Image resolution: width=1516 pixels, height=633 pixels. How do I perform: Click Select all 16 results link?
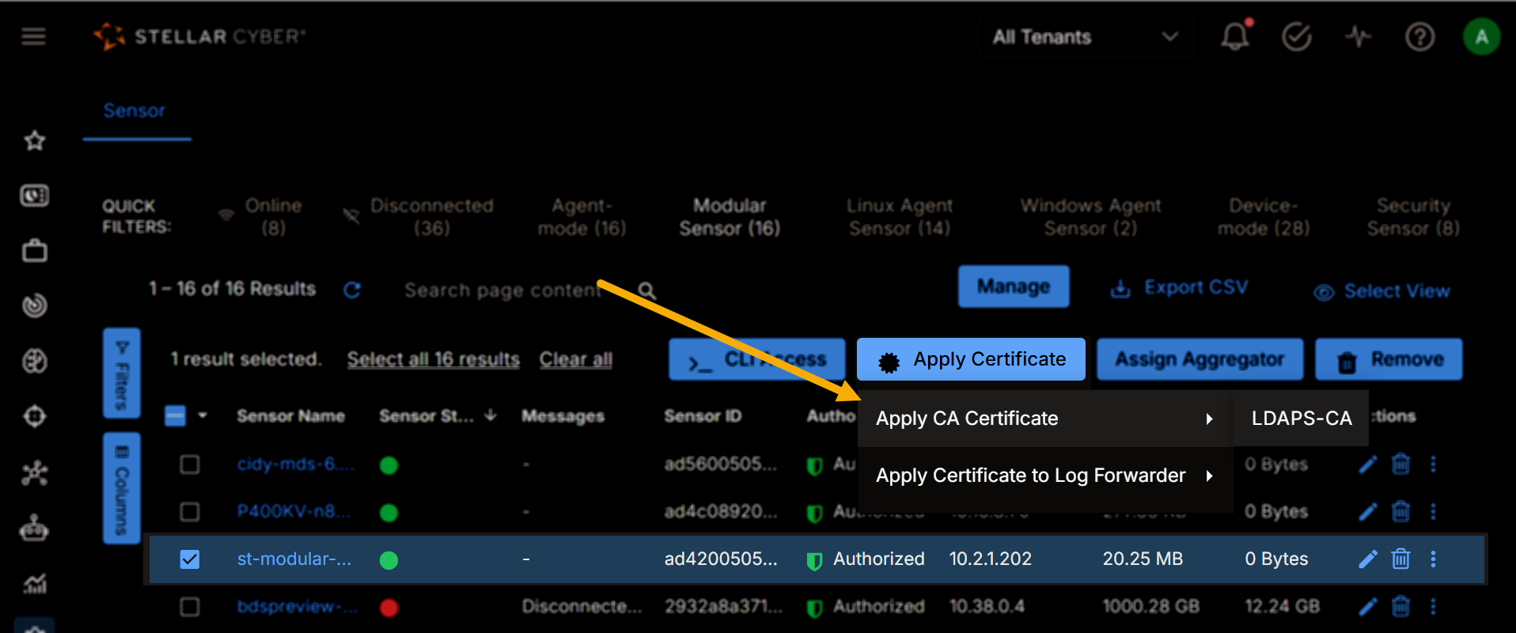[x=434, y=359]
